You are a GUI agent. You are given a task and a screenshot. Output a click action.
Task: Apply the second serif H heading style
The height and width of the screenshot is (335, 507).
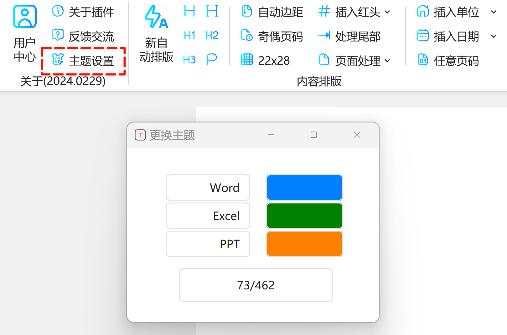click(212, 11)
